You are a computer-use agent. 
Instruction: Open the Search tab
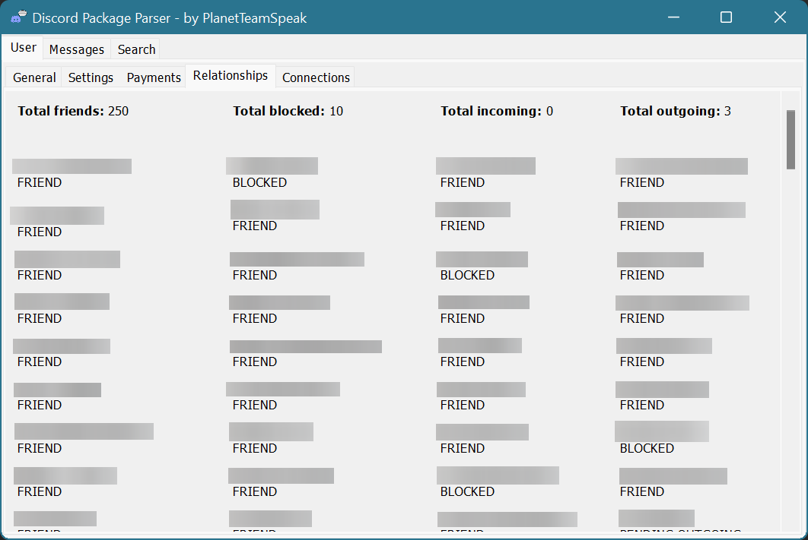(136, 49)
